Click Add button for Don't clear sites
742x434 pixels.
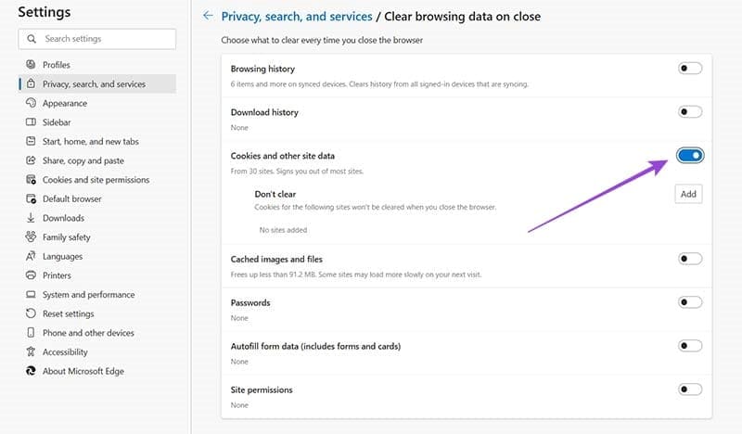(x=688, y=194)
